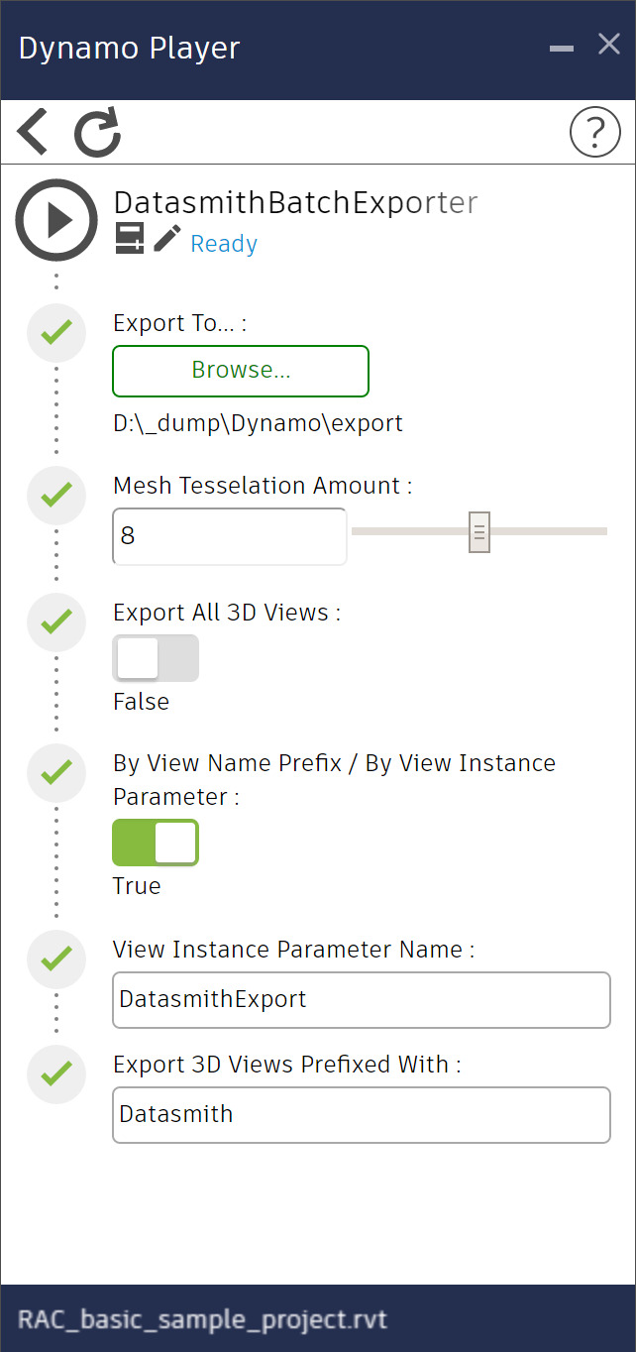Click the pencil edit script icon
Image resolution: width=636 pixels, height=1352 pixels.
point(167,239)
